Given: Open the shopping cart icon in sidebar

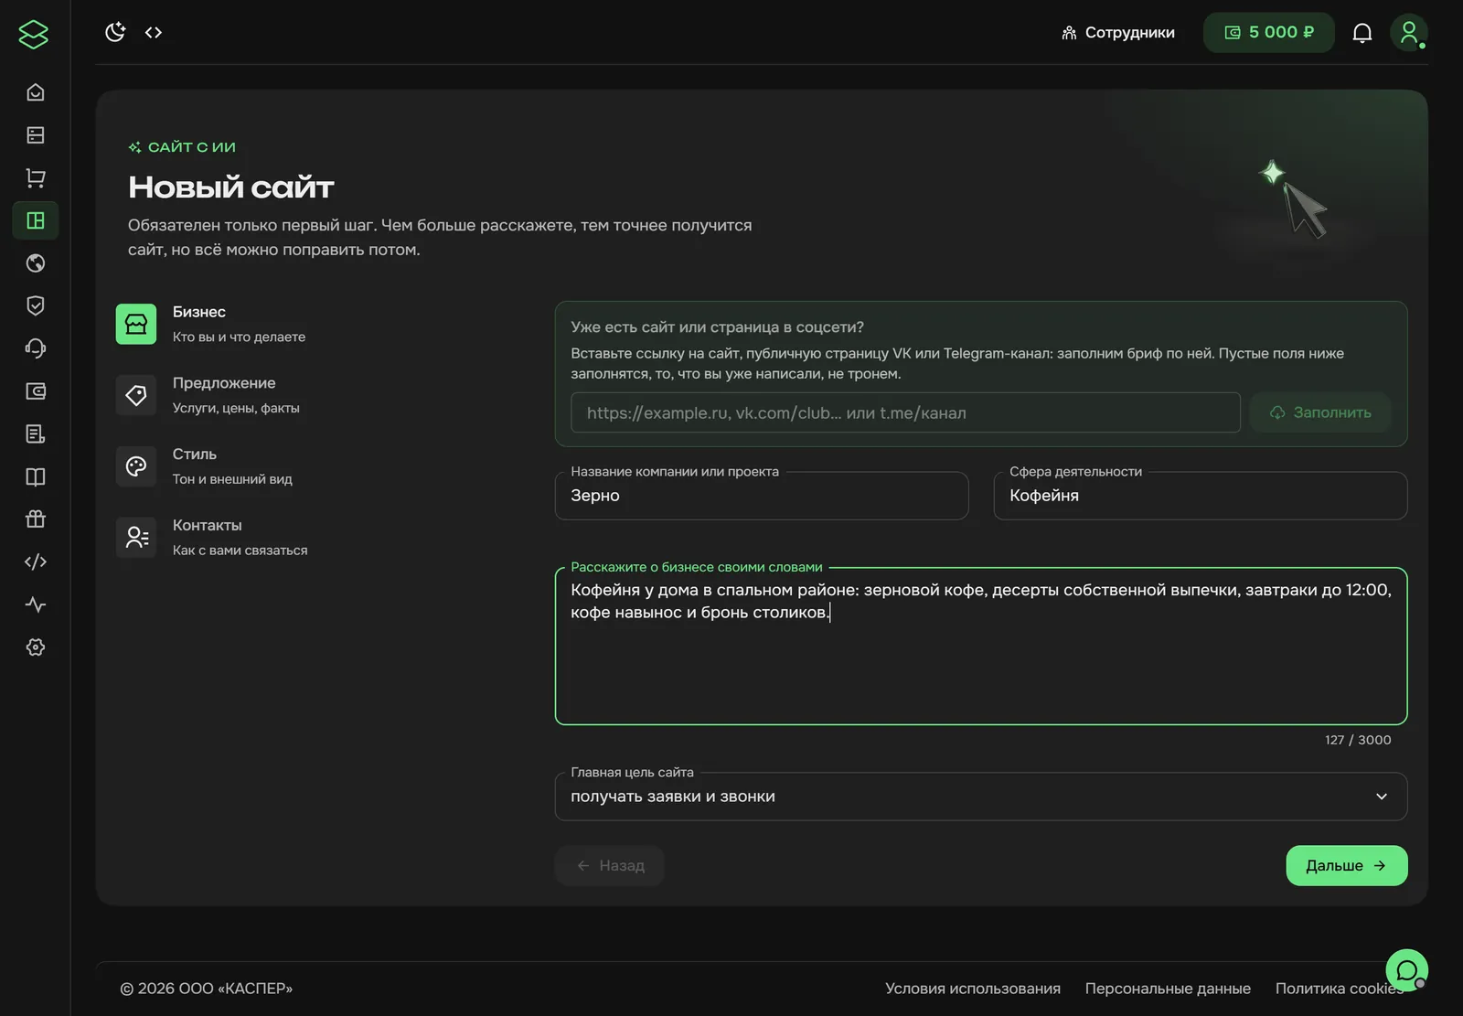Looking at the screenshot, I should [36, 177].
